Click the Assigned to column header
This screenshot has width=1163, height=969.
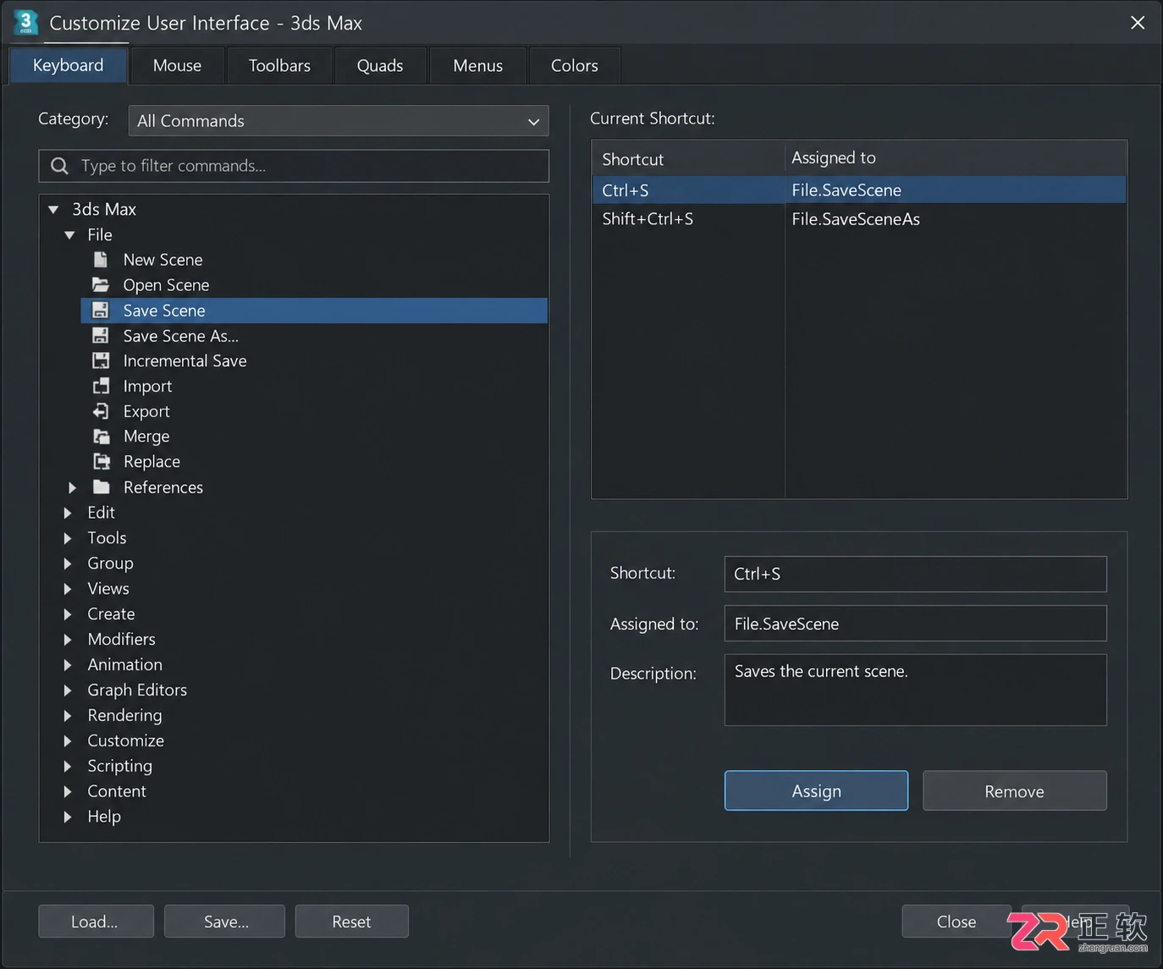pyautogui.click(x=956, y=158)
